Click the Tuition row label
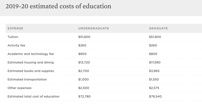This screenshot has width=202, height=106. [13, 37]
